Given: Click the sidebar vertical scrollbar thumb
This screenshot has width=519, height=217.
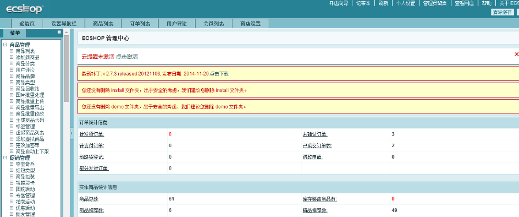Looking at the screenshot, I should tap(66, 68).
